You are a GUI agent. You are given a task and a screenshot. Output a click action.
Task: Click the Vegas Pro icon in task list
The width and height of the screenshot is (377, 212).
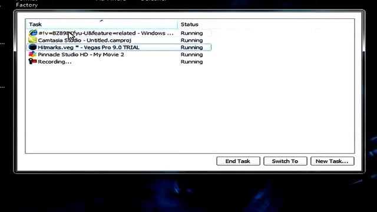coord(33,47)
